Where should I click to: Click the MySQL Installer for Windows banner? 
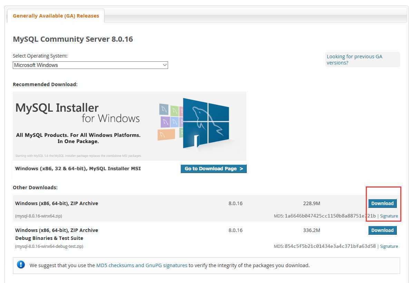point(129,126)
